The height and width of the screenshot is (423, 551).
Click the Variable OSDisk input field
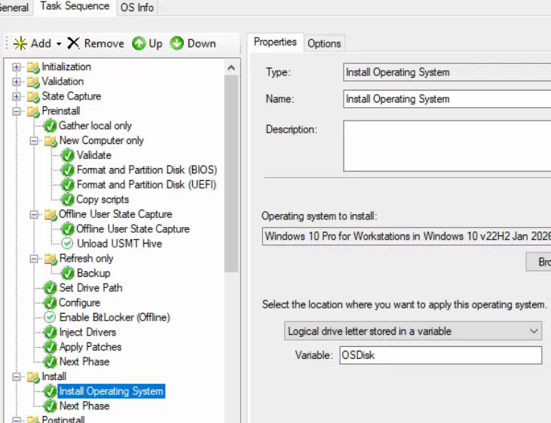coord(441,355)
